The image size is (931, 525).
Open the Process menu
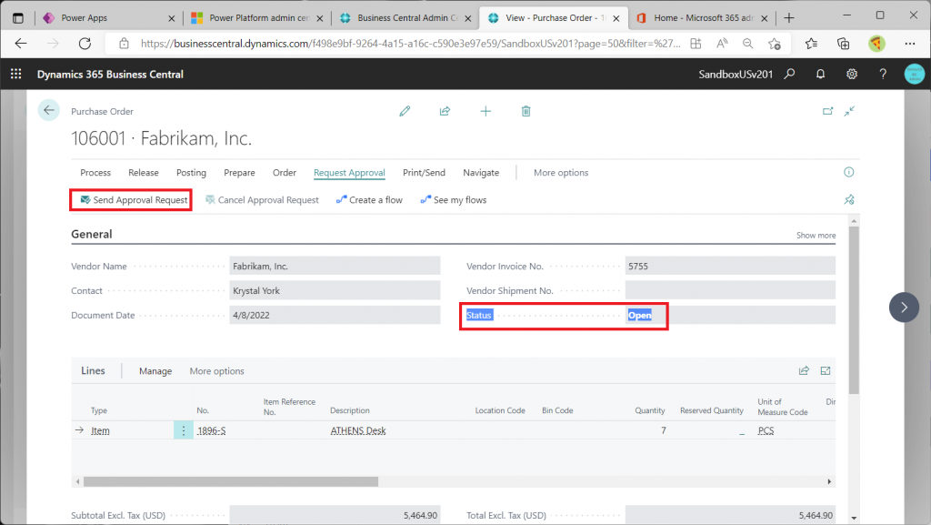95,173
